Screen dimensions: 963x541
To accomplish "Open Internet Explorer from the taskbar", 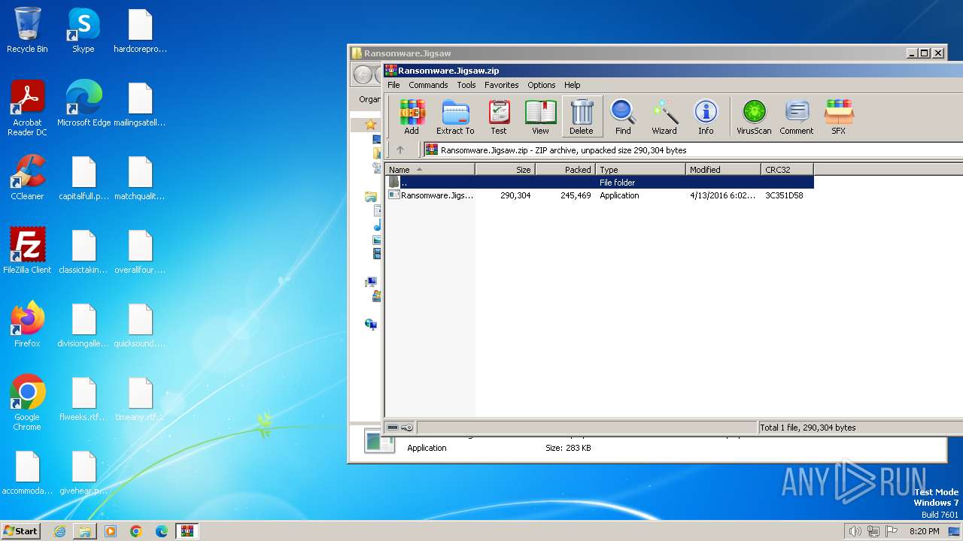I will point(59,531).
